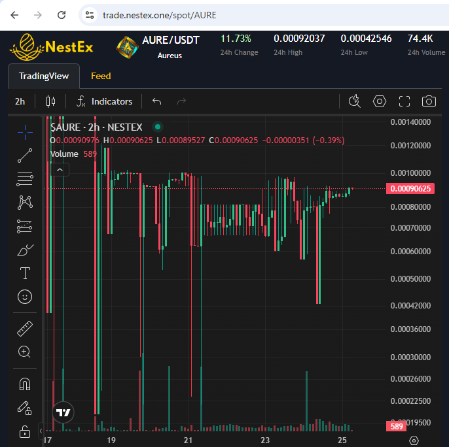449x447 pixels.
Task: Redo the chart action
Action: point(181,101)
